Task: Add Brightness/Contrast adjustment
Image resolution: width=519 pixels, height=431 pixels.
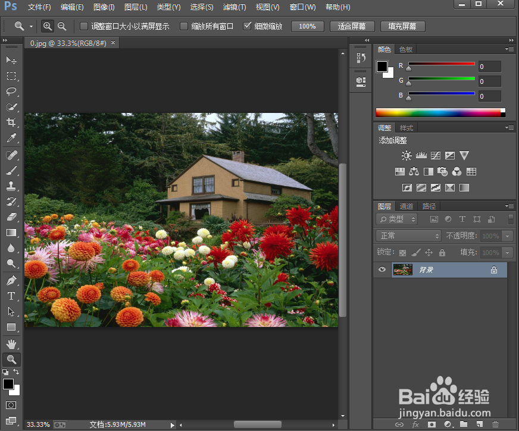Action: (x=407, y=155)
